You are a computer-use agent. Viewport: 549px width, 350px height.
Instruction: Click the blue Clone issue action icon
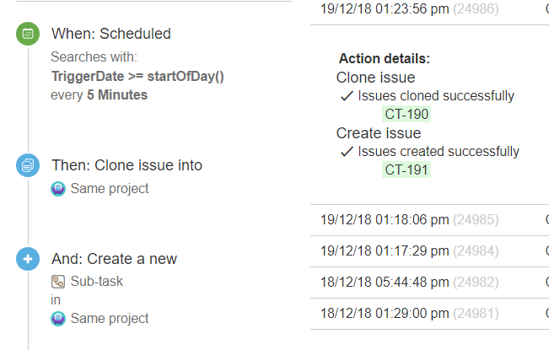(x=28, y=165)
